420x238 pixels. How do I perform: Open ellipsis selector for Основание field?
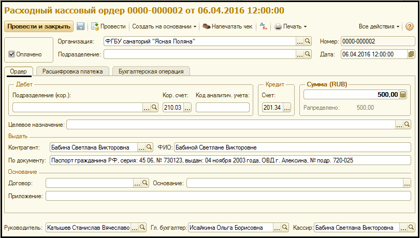(x=407, y=183)
